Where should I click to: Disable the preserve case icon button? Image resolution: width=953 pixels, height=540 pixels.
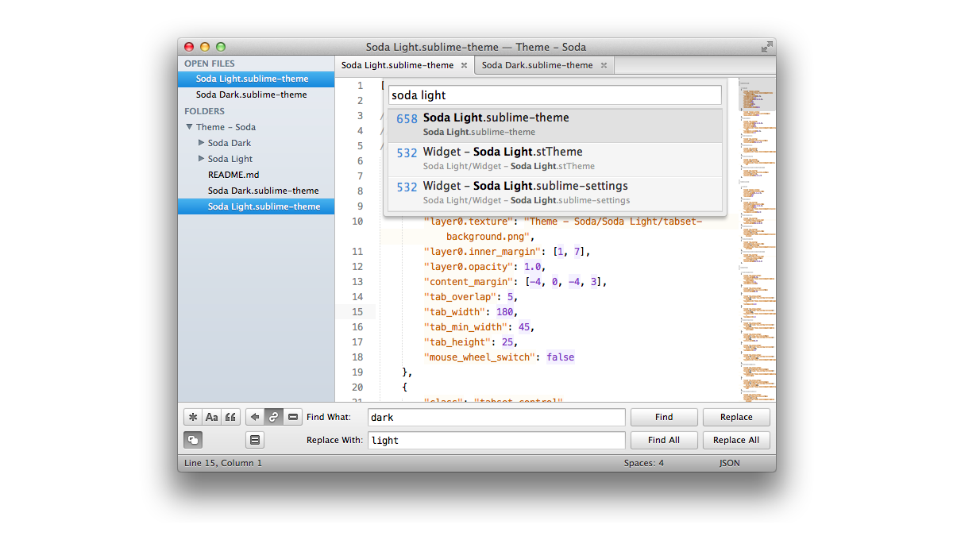[193, 440]
